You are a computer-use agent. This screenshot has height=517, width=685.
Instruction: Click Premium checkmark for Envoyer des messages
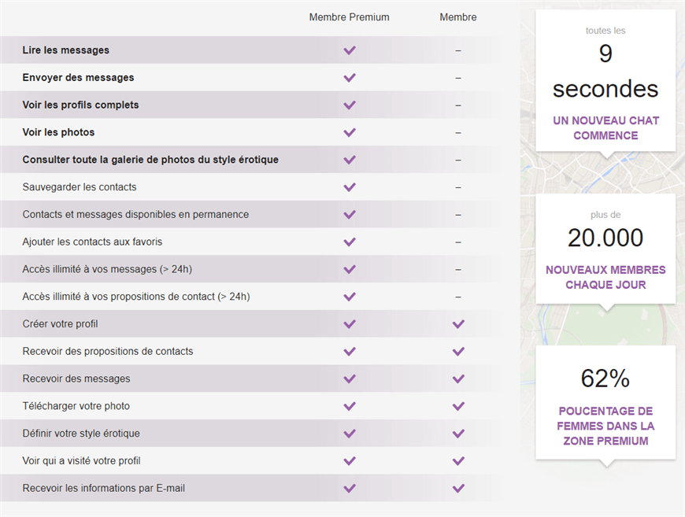tap(350, 78)
